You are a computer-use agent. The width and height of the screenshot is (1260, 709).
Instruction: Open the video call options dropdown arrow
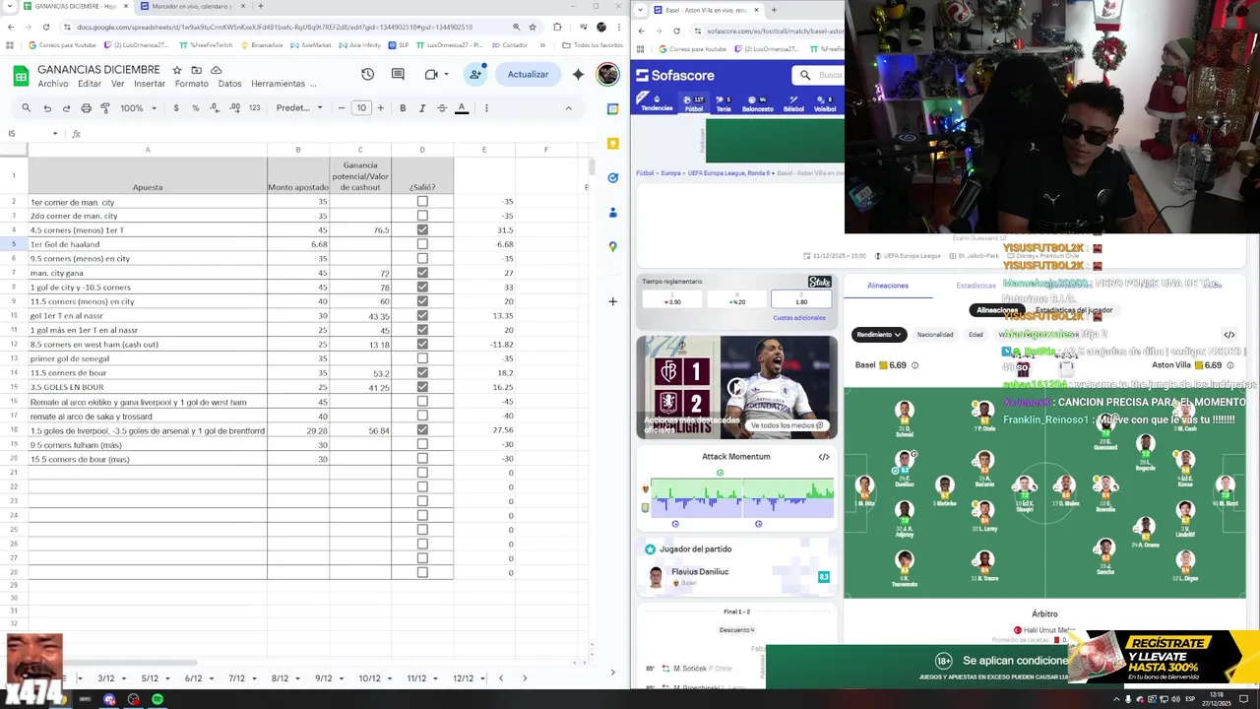point(446,74)
